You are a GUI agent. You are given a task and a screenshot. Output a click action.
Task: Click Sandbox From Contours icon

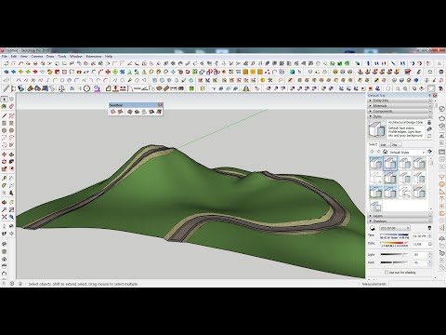coord(113,112)
